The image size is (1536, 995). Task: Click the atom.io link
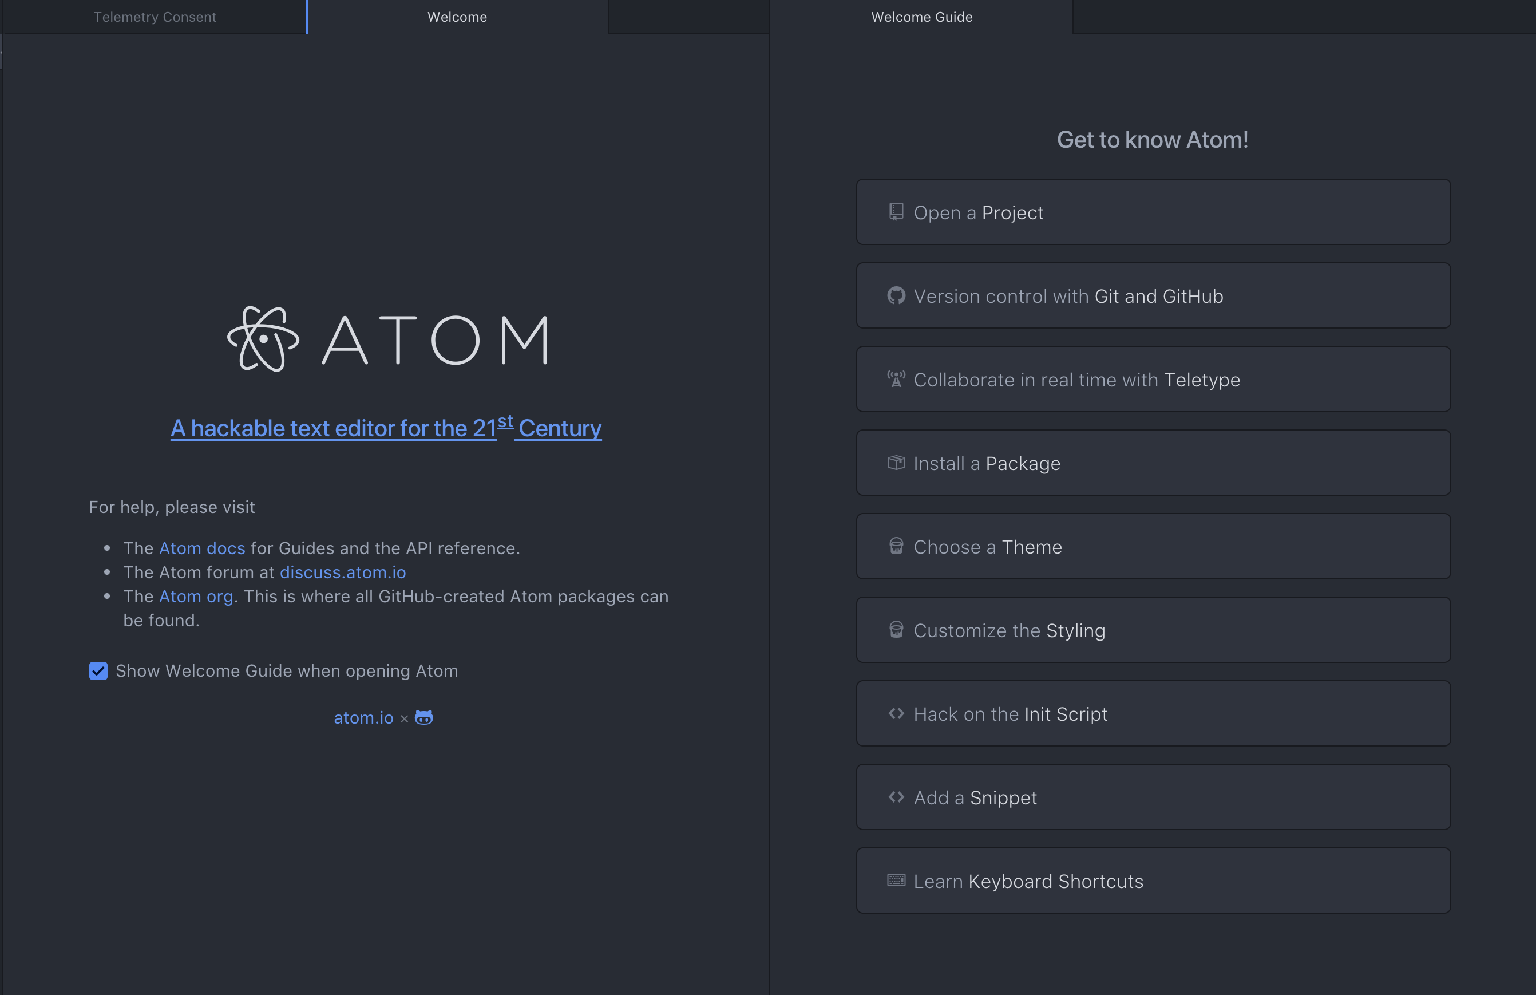click(363, 718)
